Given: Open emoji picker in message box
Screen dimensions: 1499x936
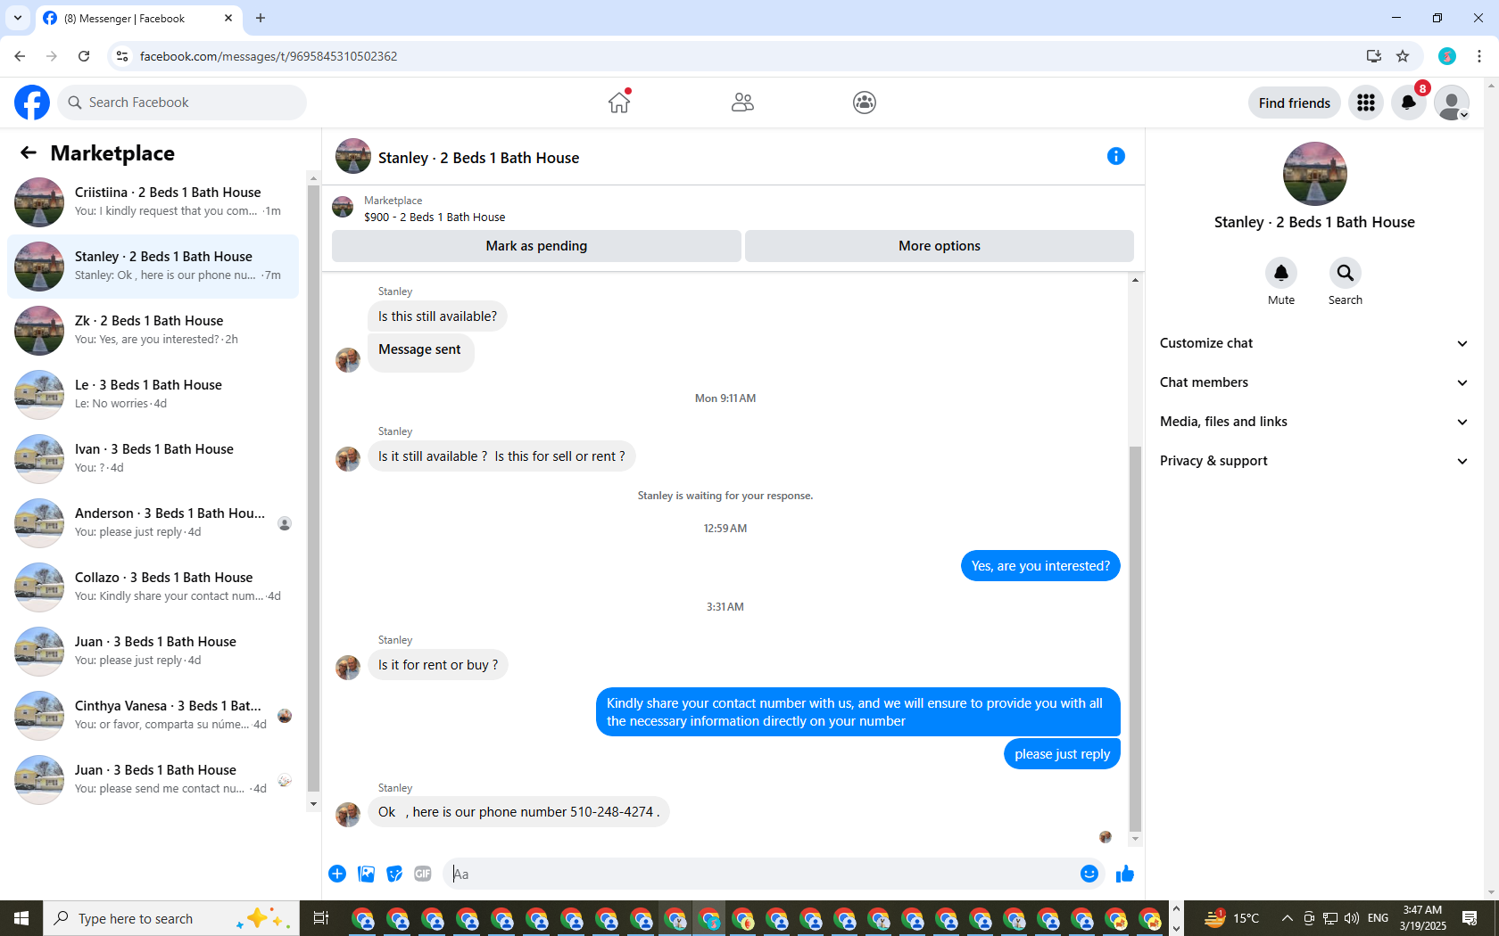Looking at the screenshot, I should coord(1089,874).
